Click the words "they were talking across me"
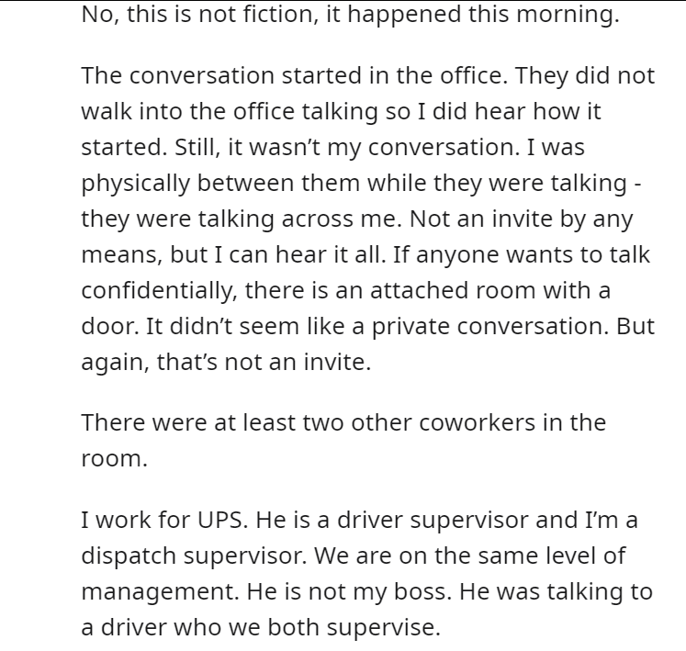The width and height of the screenshot is (686, 651). point(241,219)
